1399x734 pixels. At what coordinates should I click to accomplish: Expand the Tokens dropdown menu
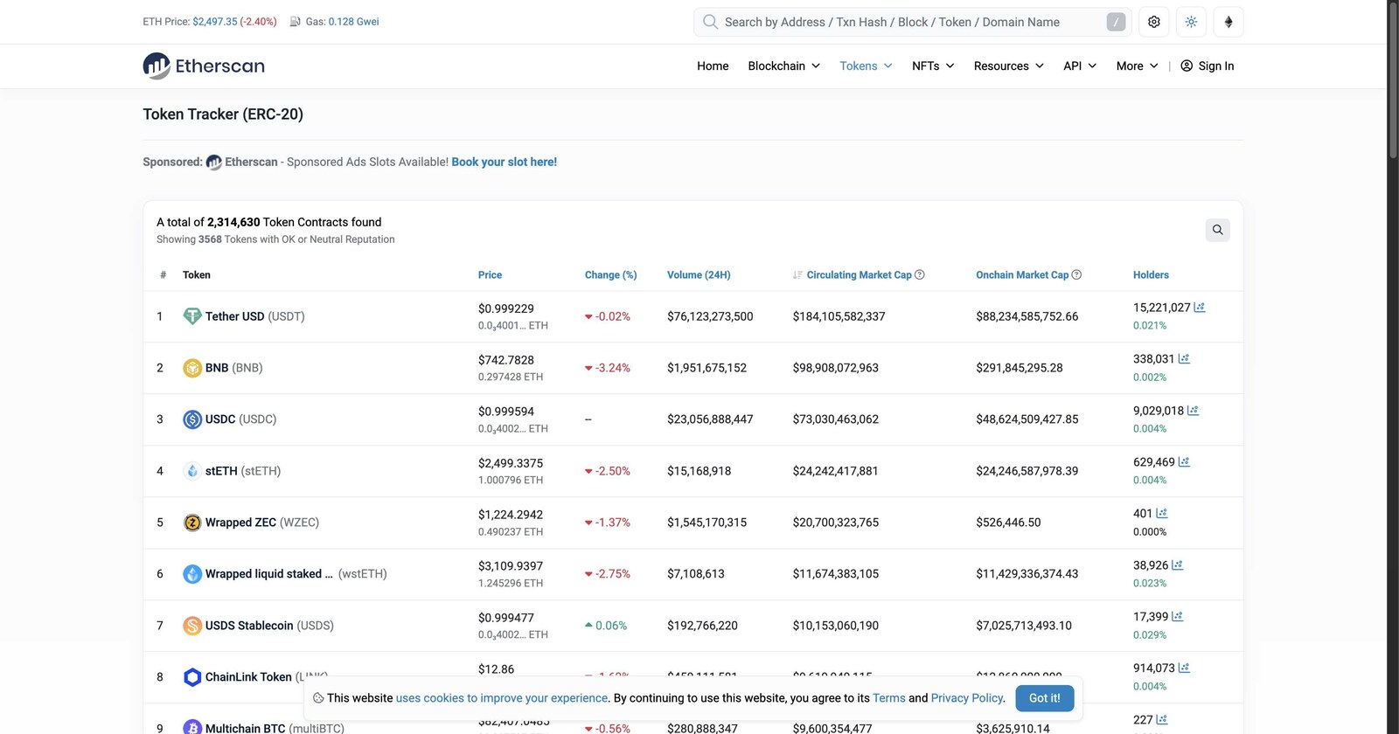pyautogui.click(x=866, y=66)
